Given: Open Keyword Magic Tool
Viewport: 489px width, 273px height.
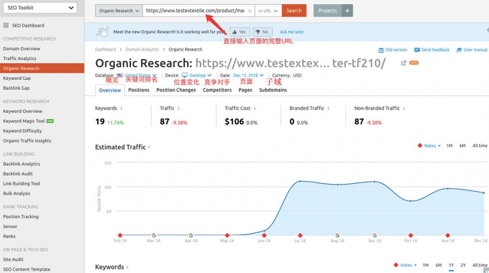Looking at the screenshot, I should tap(24, 121).
